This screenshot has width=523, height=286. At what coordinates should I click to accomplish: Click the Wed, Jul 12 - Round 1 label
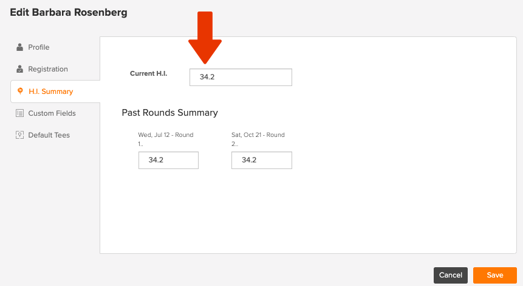[166, 139]
